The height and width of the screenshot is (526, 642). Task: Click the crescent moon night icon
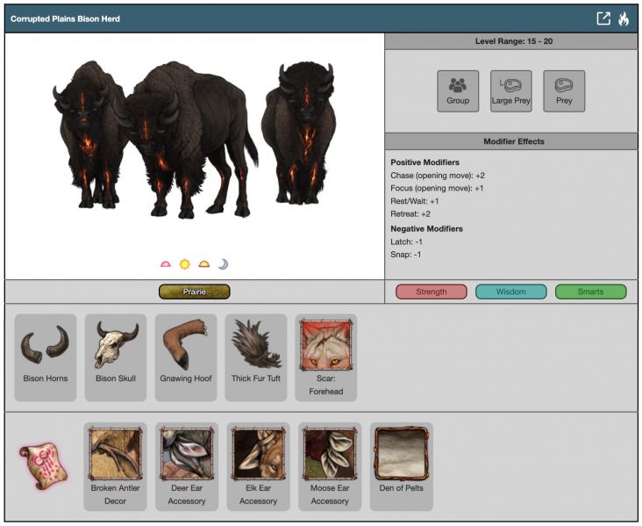tap(223, 263)
